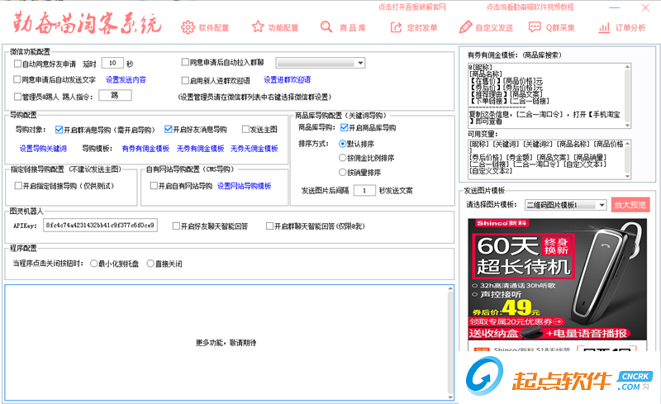Open Q群采集 chat bubble icon
Viewport: 661px width, 404px height.
tap(535, 27)
